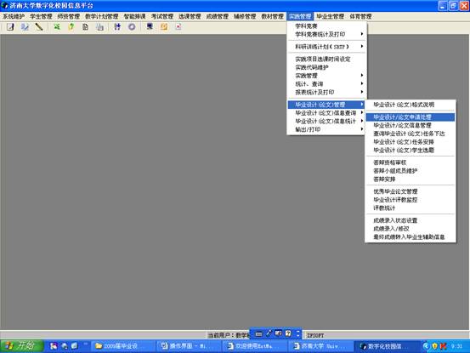Click the red-marked page toolbar icon
Screen dimensions: 470x353
[178, 27]
